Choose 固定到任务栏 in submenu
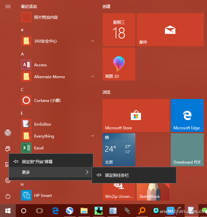Image resolution: width=207 pixels, height=217 pixels. tap(134, 175)
